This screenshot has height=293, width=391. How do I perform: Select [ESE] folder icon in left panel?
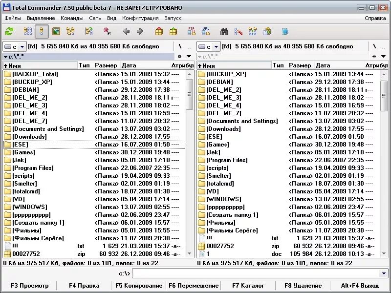pyautogui.click(x=8, y=145)
